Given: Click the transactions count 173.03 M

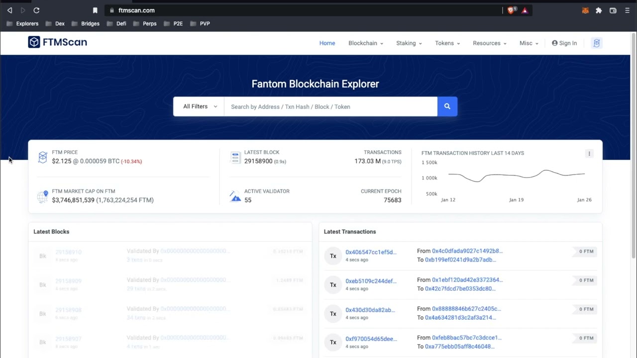Looking at the screenshot, I should [x=368, y=161].
